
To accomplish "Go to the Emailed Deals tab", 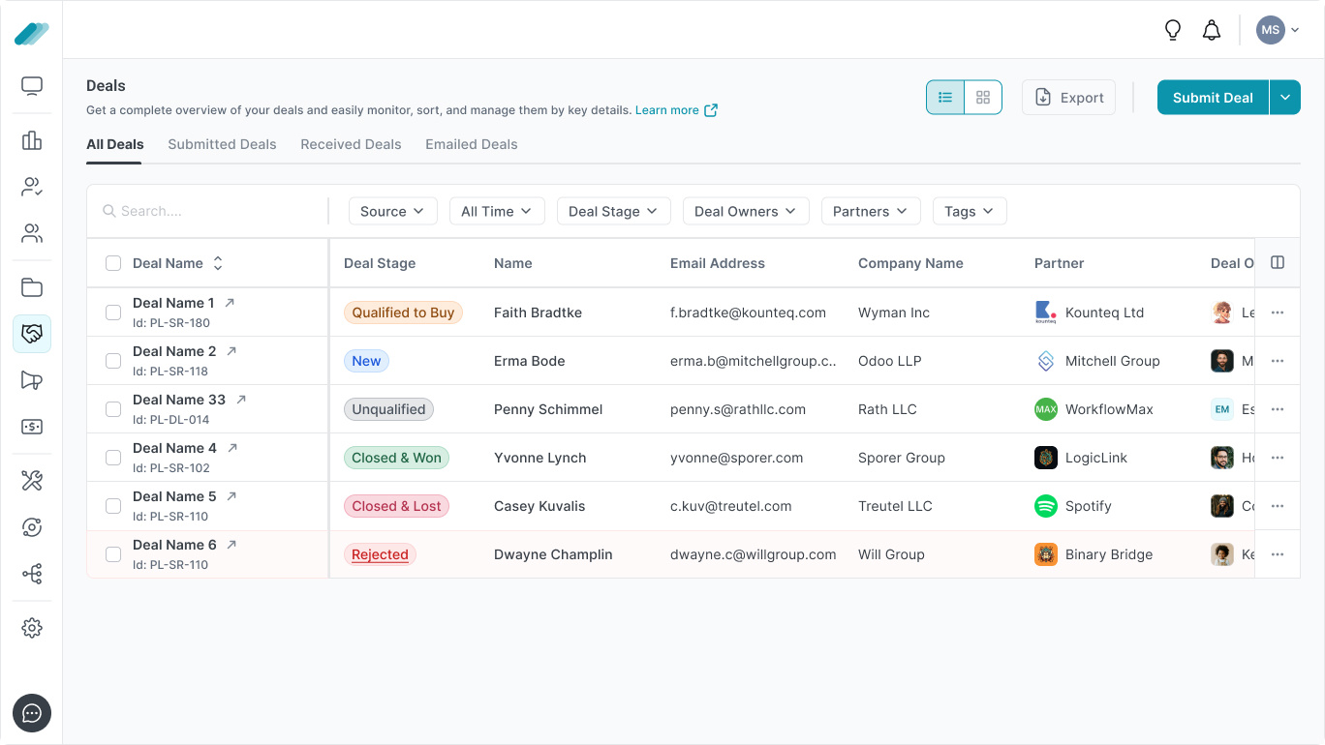I will click(x=471, y=144).
